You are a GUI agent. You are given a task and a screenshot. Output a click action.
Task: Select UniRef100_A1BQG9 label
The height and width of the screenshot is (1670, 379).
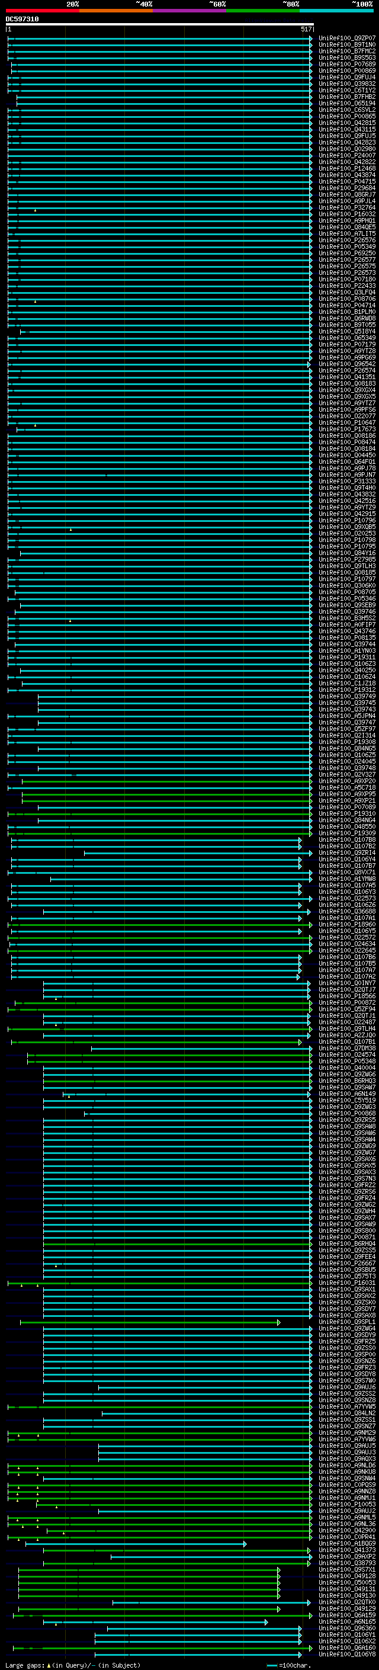coord(347,1543)
